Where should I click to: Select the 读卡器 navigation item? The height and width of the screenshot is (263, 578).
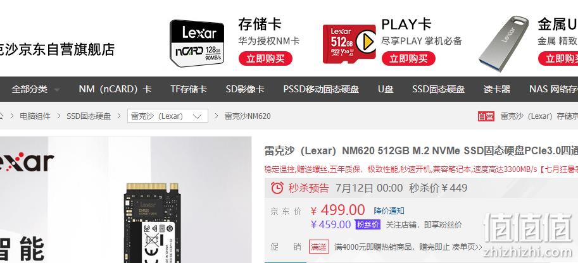coord(497,89)
